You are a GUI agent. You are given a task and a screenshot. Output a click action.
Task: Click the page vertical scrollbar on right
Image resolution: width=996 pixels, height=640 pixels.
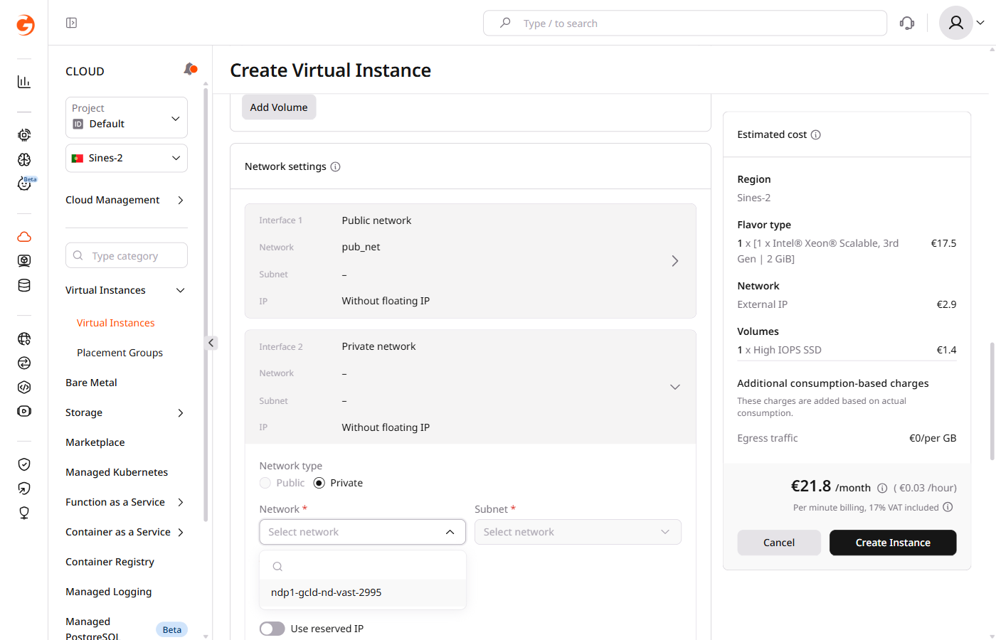pos(992,402)
